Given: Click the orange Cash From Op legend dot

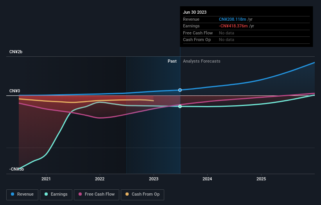Looking at the screenshot, I should click(127, 194).
